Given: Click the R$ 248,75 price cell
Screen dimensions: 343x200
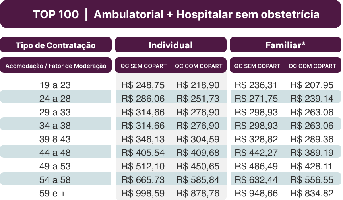Looking at the screenshot, I should pos(143,85).
